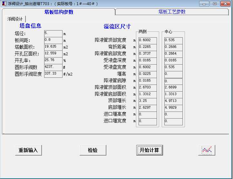Screen dimensions: 233x179
Task: Click the 检验 button
Action: pos(93,150)
